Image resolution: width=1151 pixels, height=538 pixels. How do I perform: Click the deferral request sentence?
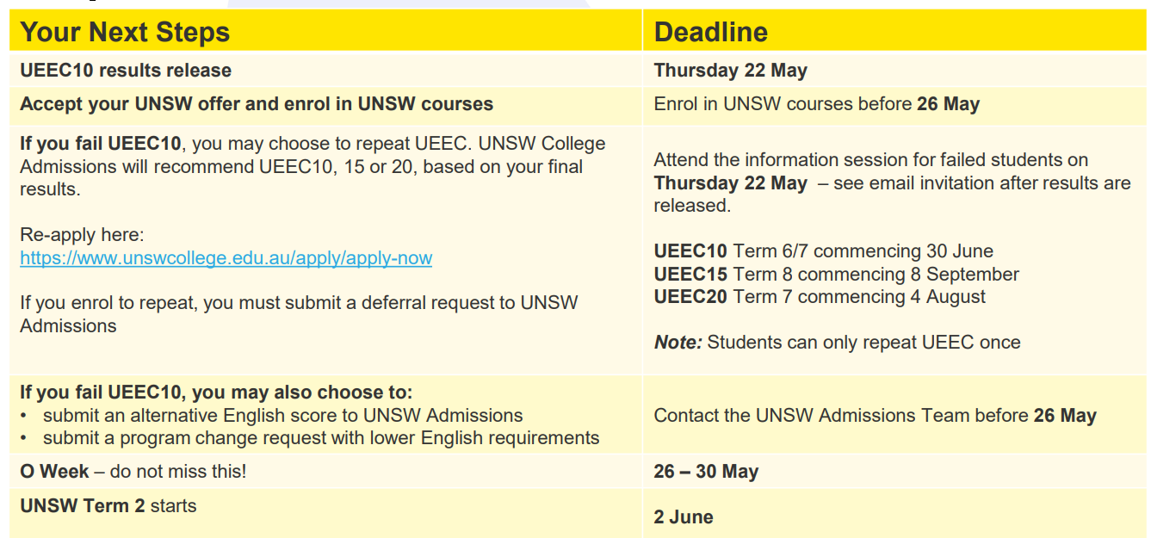tap(299, 314)
